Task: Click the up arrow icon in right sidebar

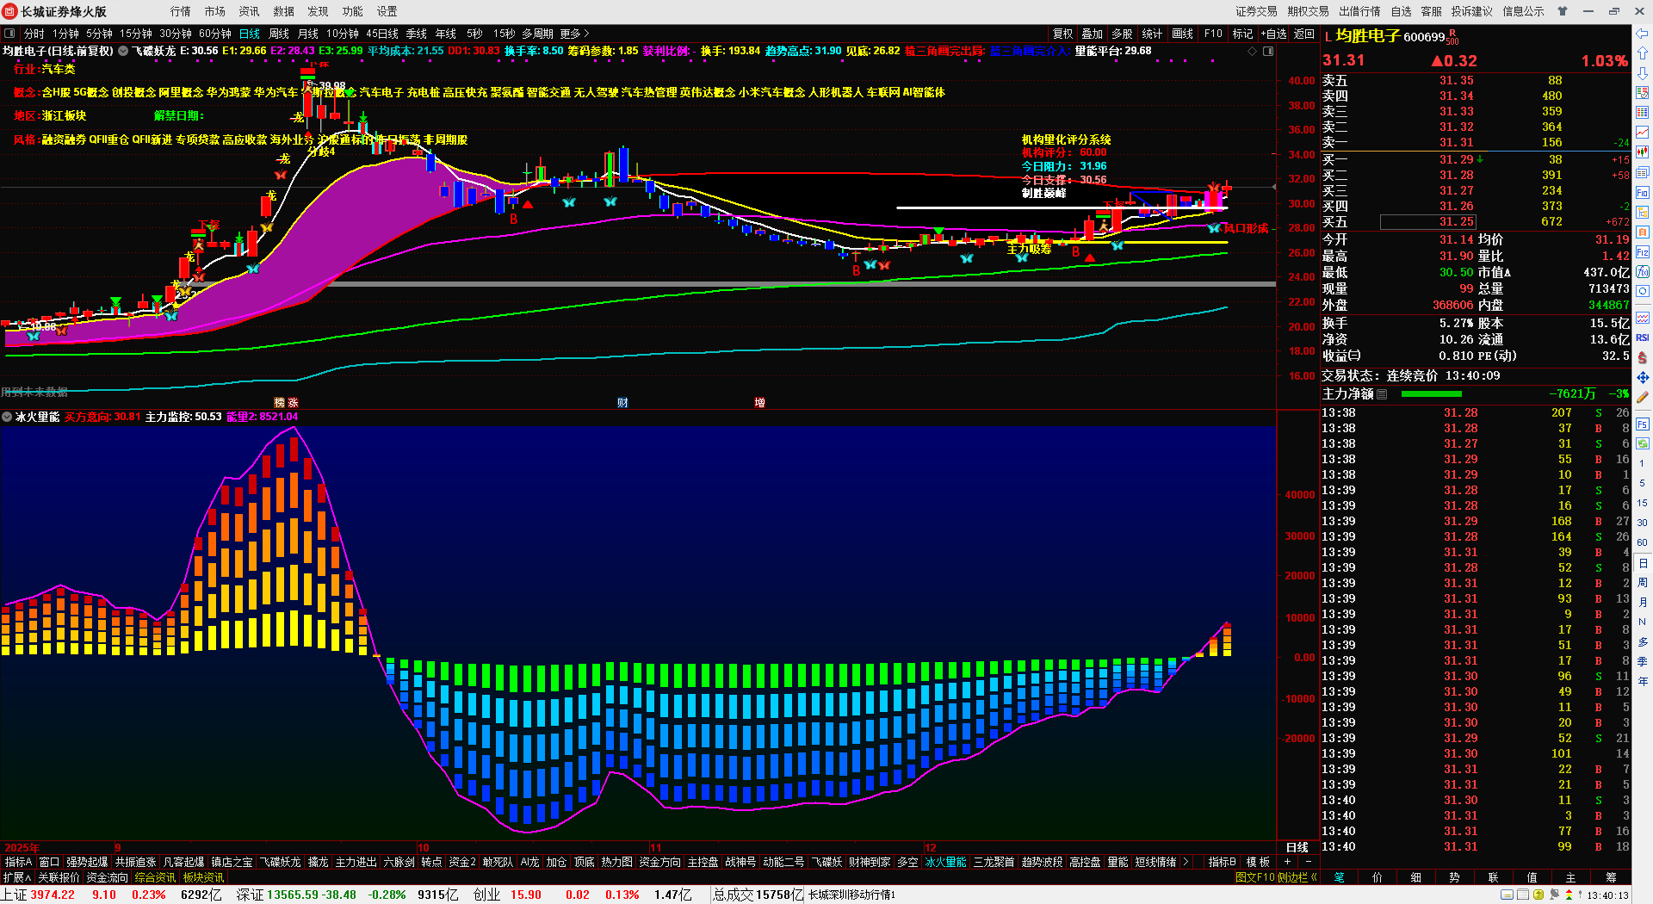Action: click(1643, 53)
